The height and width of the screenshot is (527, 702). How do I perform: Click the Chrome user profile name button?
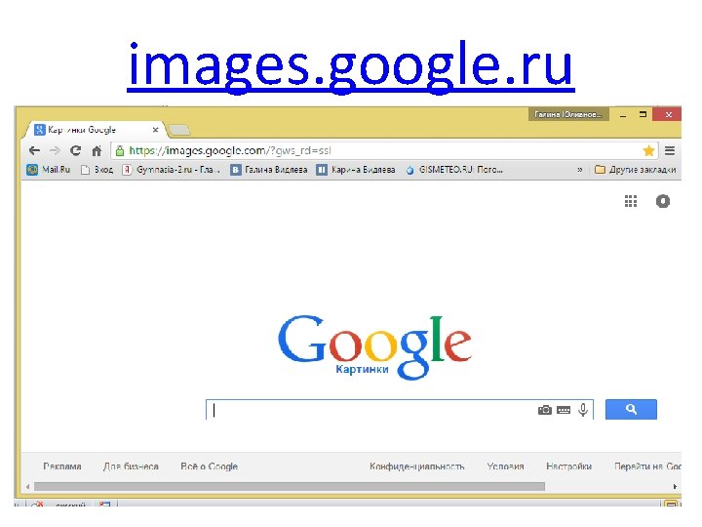568,115
